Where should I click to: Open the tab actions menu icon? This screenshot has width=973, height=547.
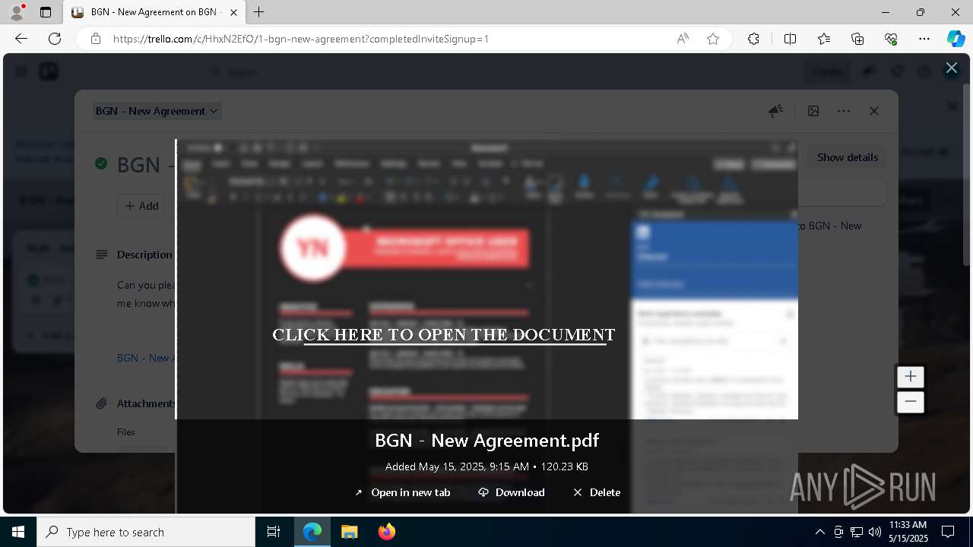coord(46,12)
